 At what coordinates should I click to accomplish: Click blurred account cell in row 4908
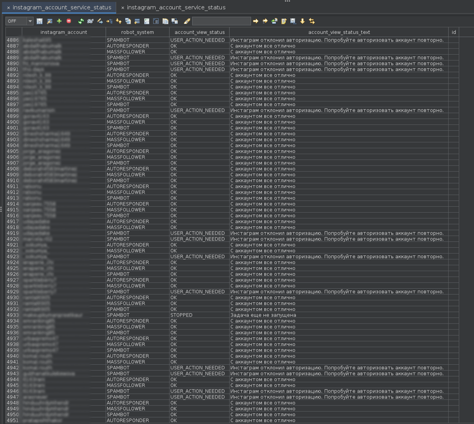(x=64, y=169)
